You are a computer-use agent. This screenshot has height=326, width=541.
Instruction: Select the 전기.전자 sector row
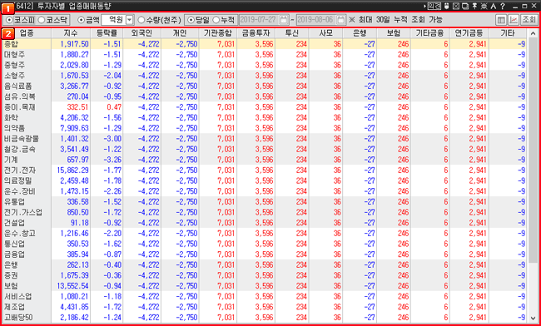(x=264, y=170)
